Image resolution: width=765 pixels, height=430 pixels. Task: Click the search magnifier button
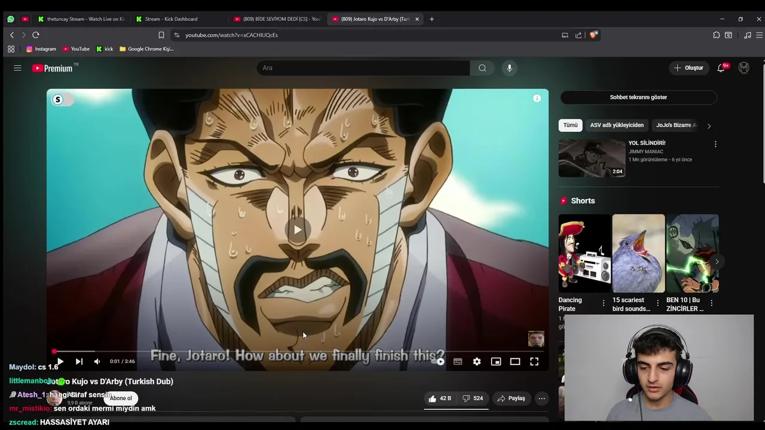[x=482, y=68]
